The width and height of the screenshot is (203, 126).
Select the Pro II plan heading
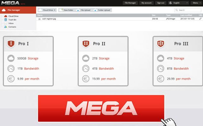pos(99,44)
